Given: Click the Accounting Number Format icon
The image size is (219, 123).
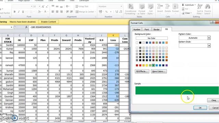Looking at the screenshot, I should (x=100, y=12).
